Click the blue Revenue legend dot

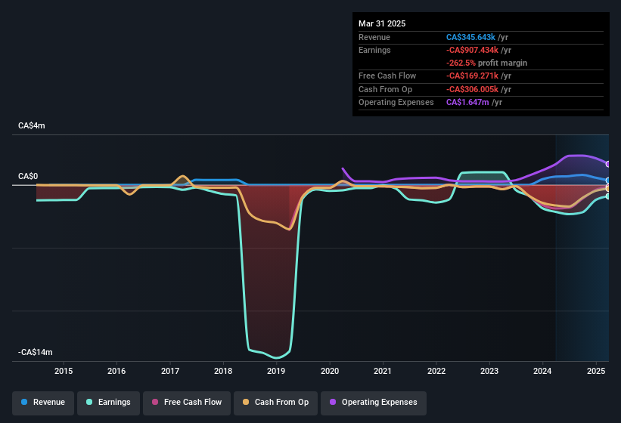(x=24, y=402)
